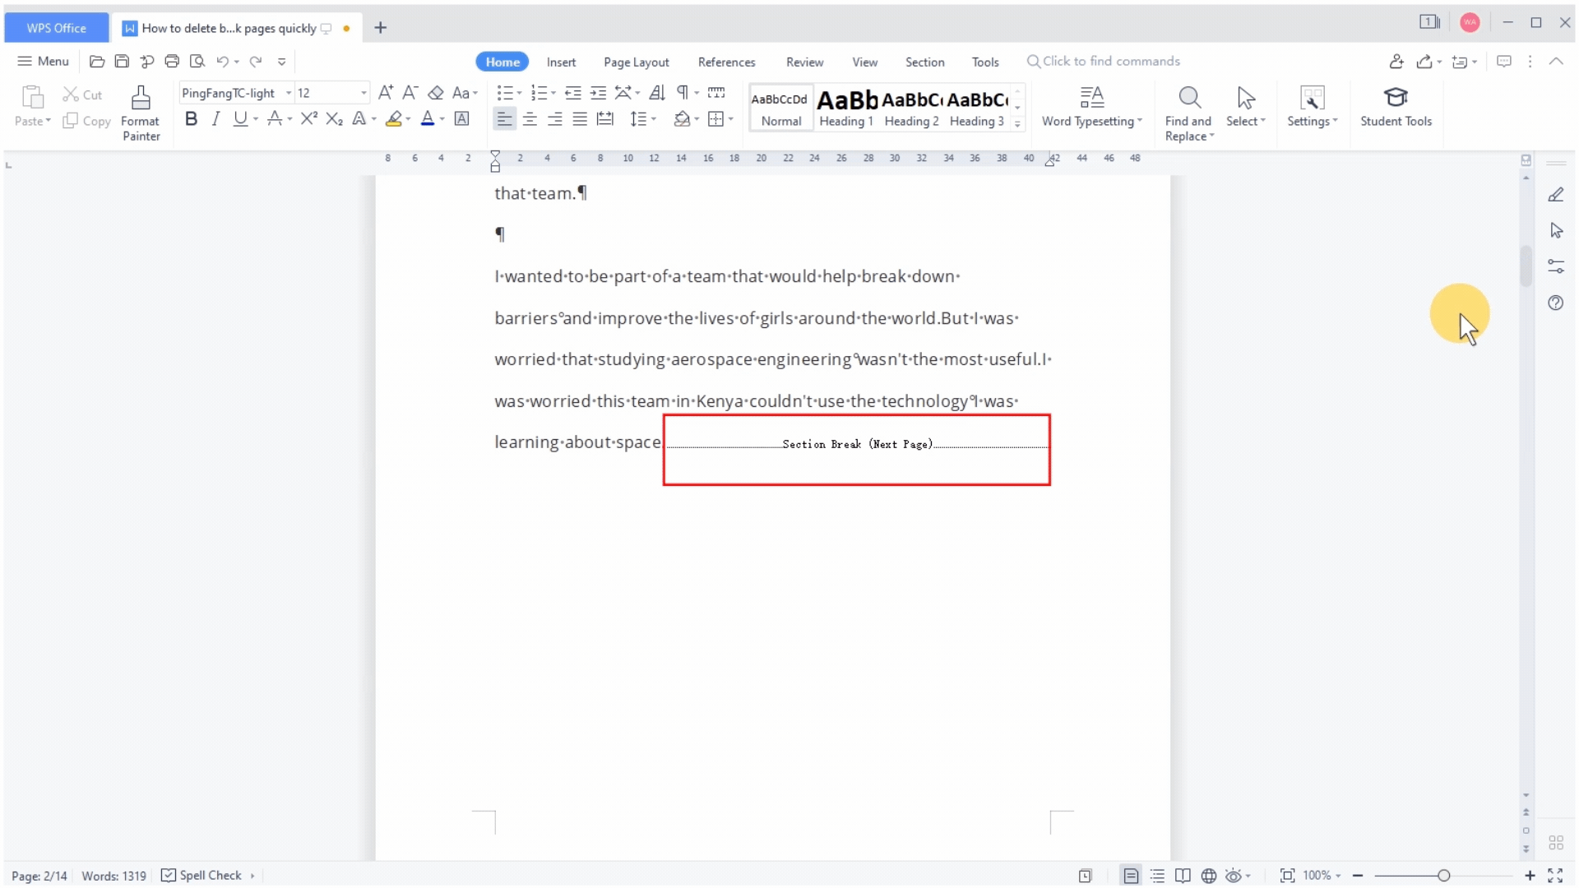Expand the underline style dropdown arrow
The height and width of the screenshot is (888, 1579).
click(x=256, y=119)
